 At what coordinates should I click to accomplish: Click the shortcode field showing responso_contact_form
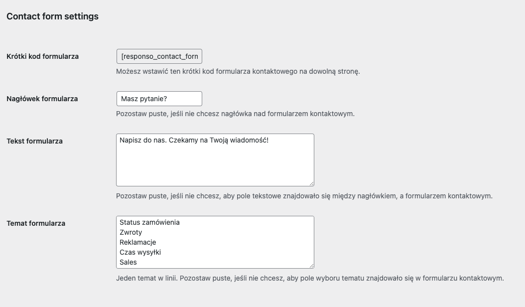(x=159, y=56)
